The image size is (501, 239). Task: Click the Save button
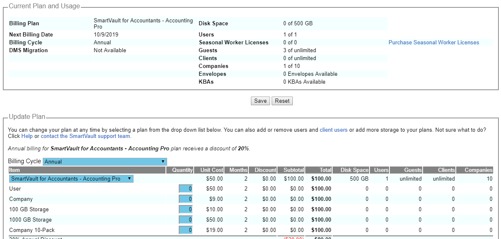[x=260, y=101]
